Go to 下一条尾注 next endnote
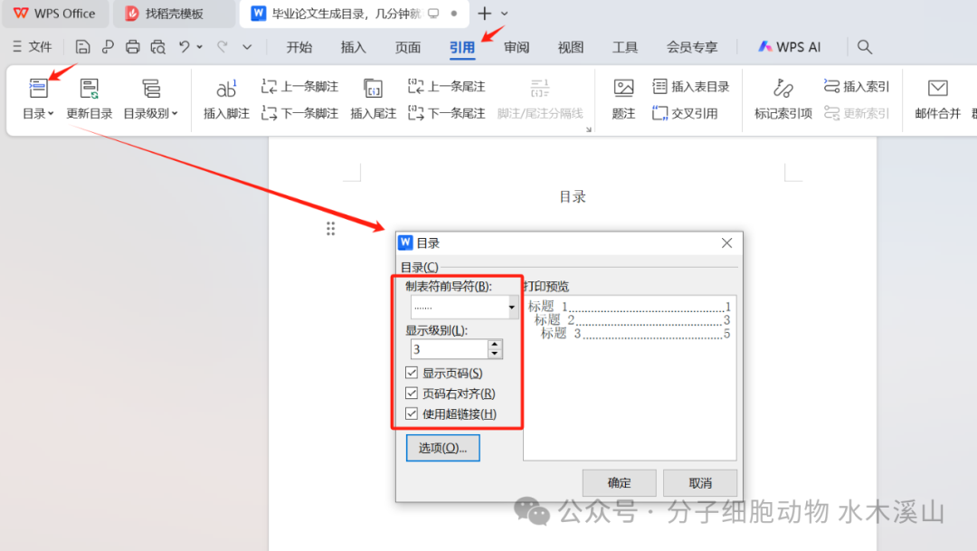The height and width of the screenshot is (551, 977). coord(447,113)
